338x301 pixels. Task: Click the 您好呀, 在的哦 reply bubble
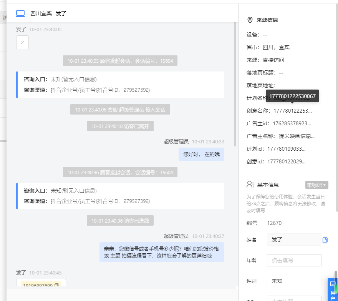pyautogui.click(x=201, y=154)
